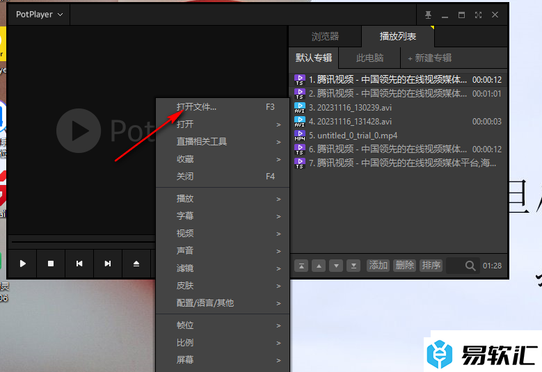Click the 删除 button in playlist
Screen dimensions: 542x372
(x=404, y=266)
